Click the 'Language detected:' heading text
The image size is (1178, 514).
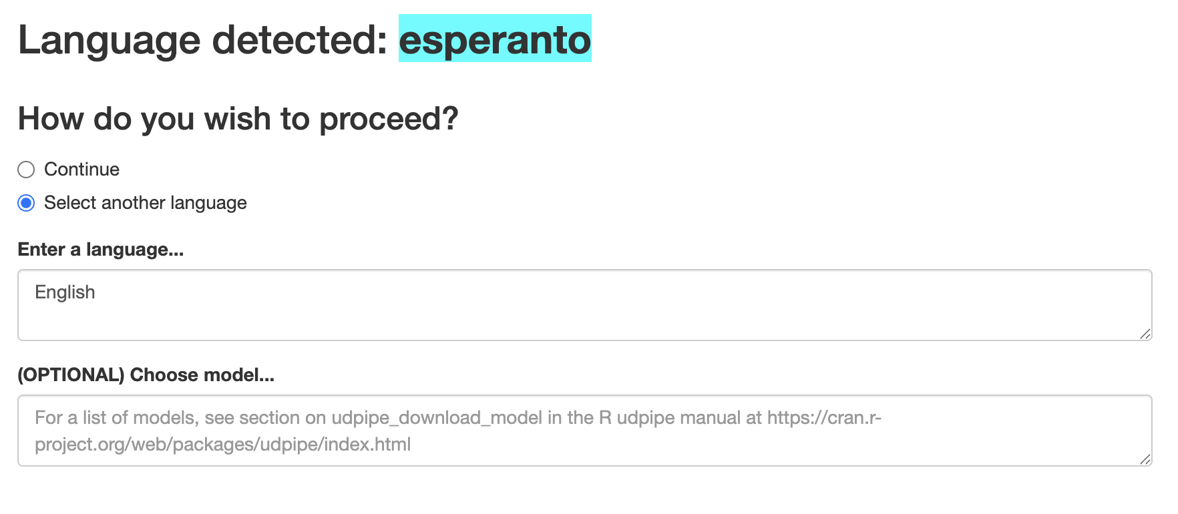click(x=202, y=39)
